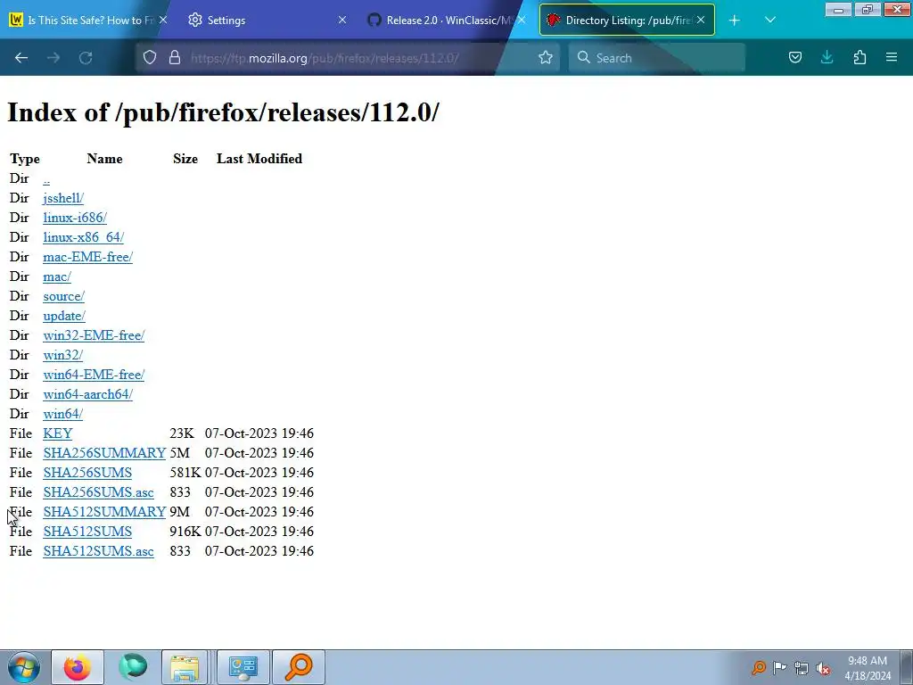Open the Pocket save icon
The width and height of the screenshot is (913, 685).
point(794,58)
